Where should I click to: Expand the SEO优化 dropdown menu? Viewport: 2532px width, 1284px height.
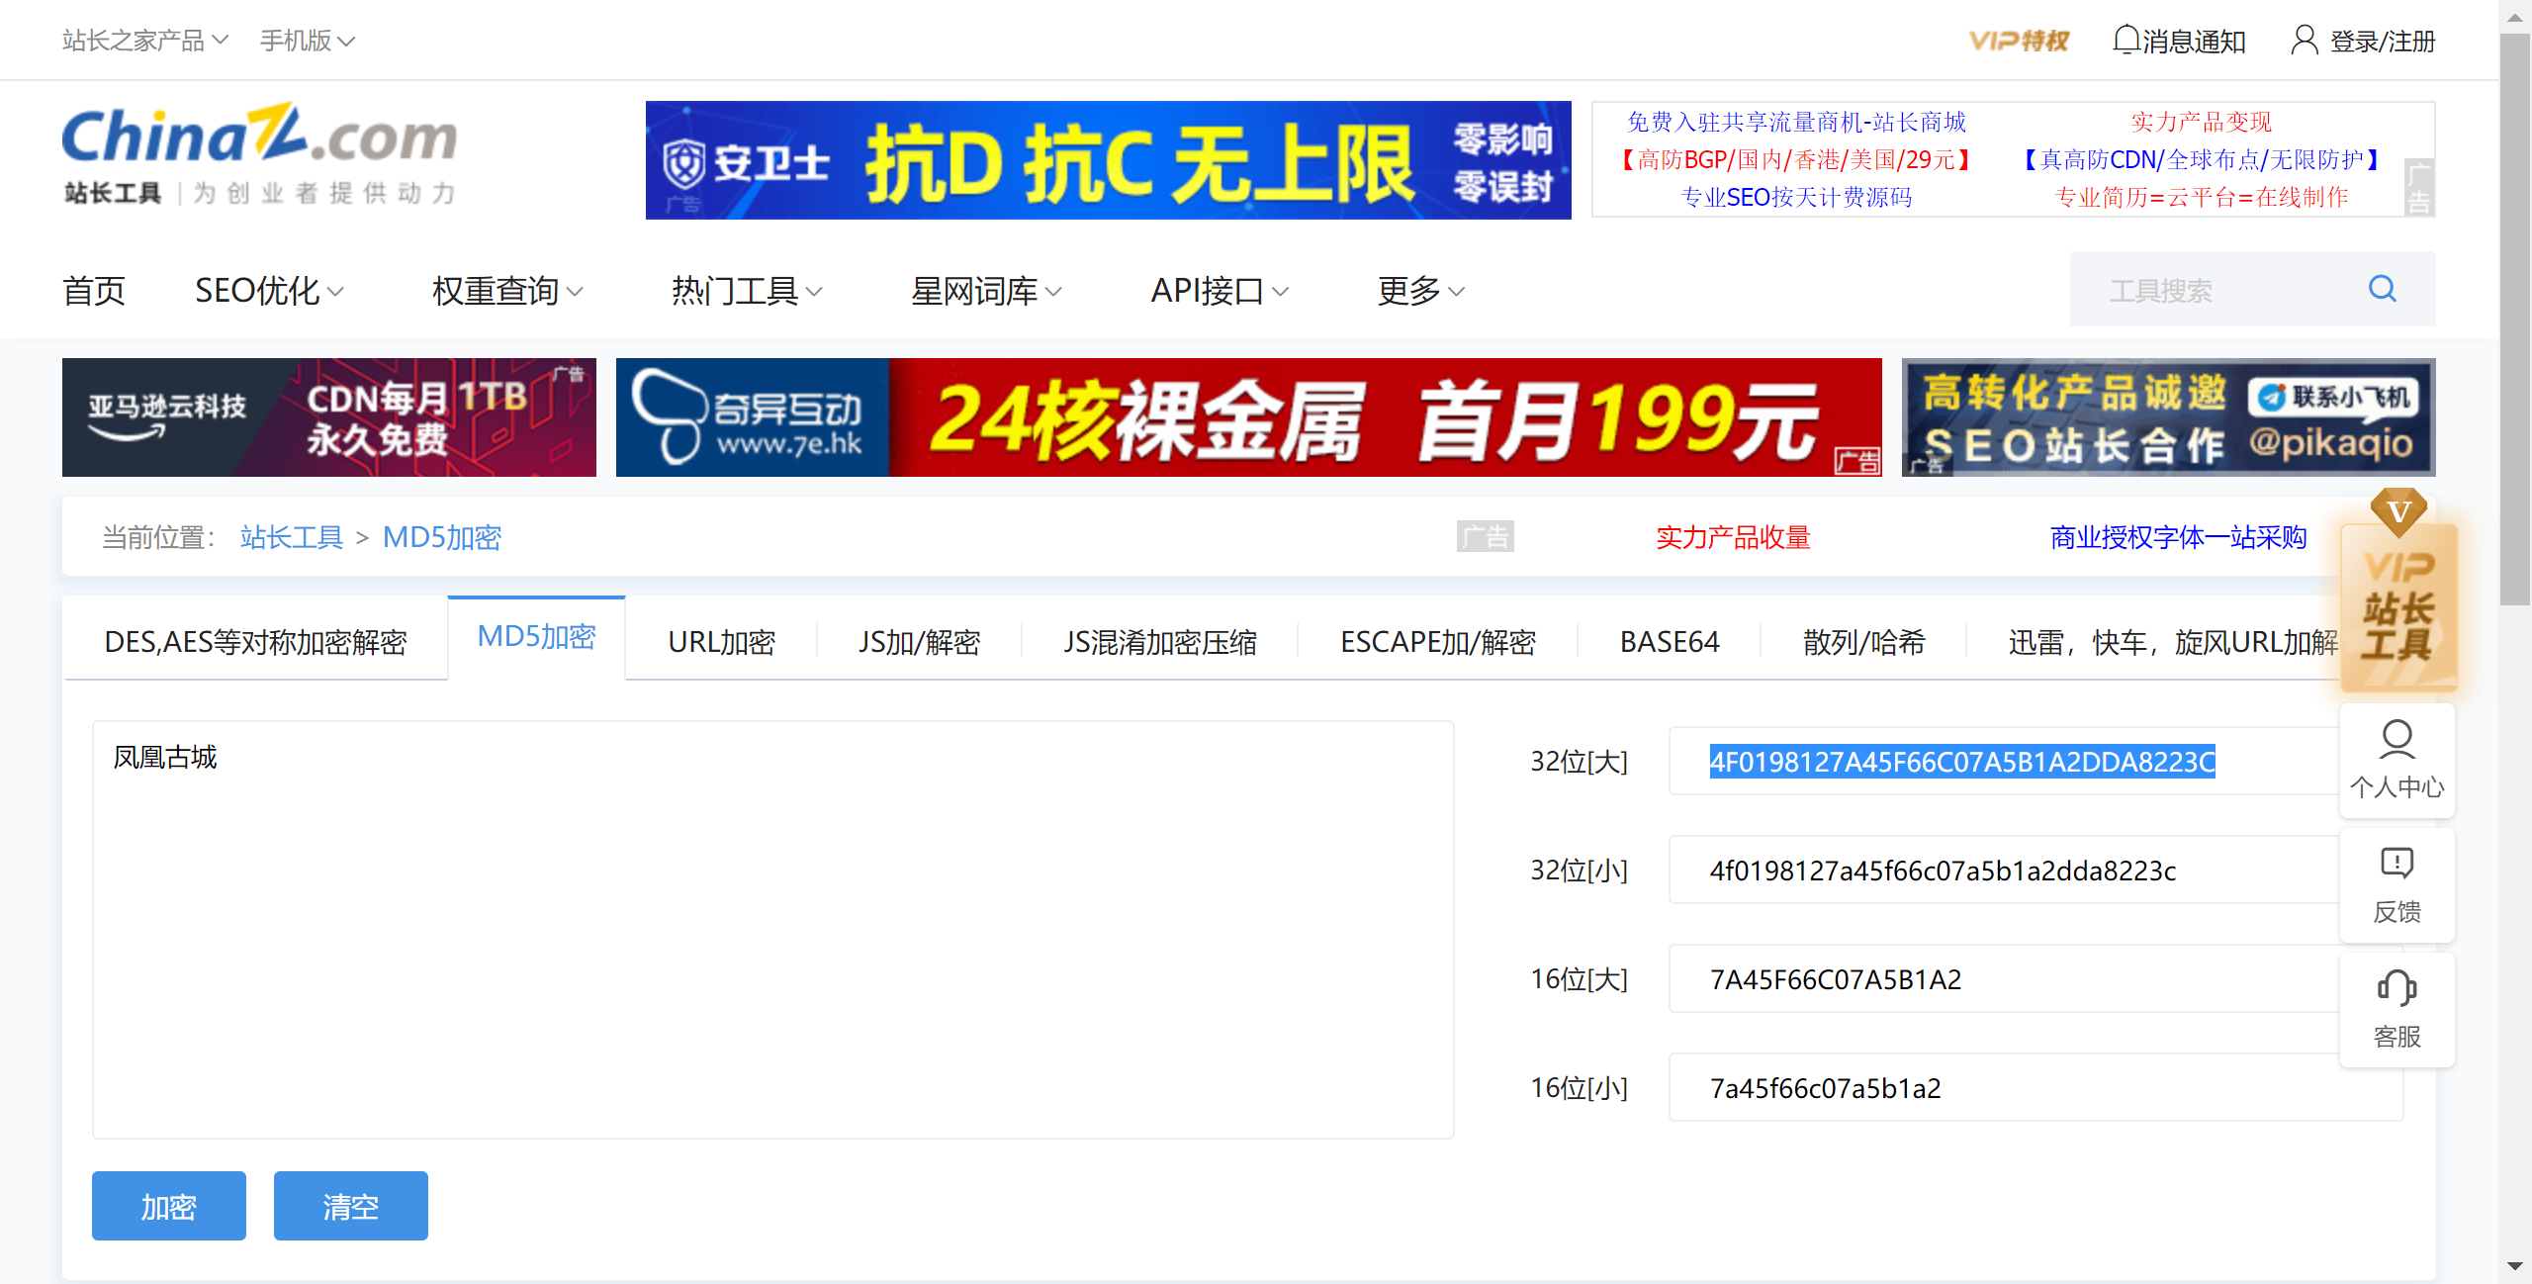(269, 291)
